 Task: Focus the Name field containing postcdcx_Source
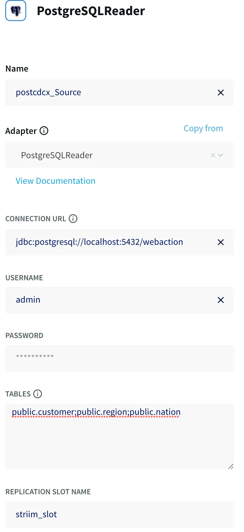point(111,93)
